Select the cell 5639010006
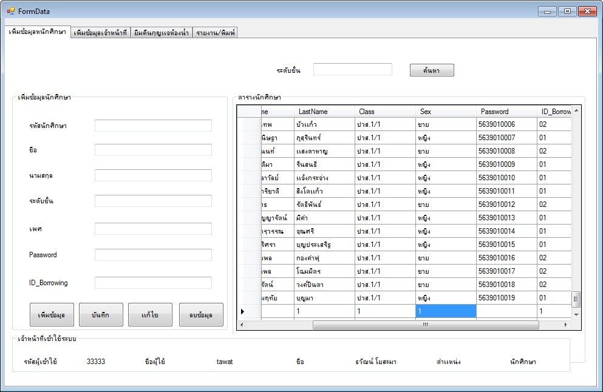This screenshot has height=392, width=603. click(x=507, y=124)
